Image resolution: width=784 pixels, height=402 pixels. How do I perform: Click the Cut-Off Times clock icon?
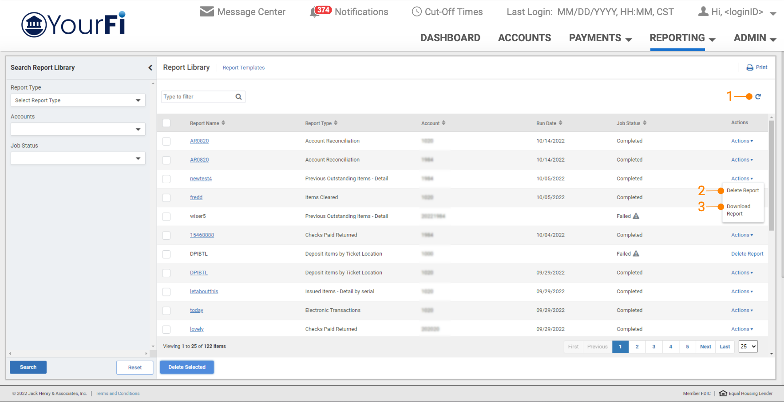[416, 12]
